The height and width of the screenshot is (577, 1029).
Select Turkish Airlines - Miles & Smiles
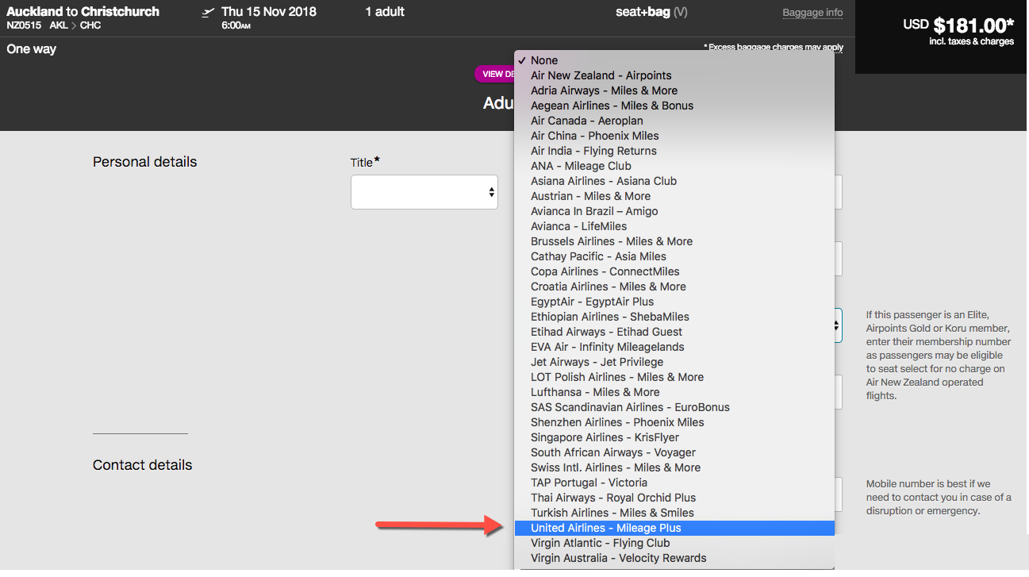(674, 513)
